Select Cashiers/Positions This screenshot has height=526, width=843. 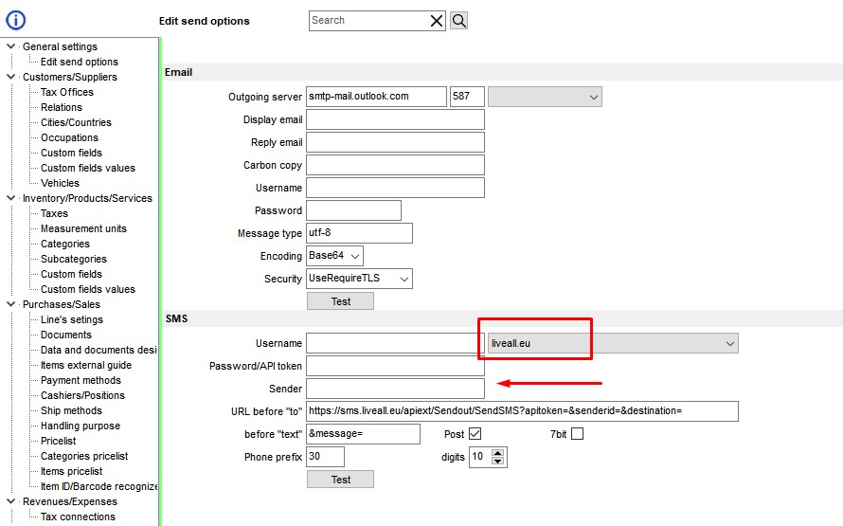pos(82,395)
